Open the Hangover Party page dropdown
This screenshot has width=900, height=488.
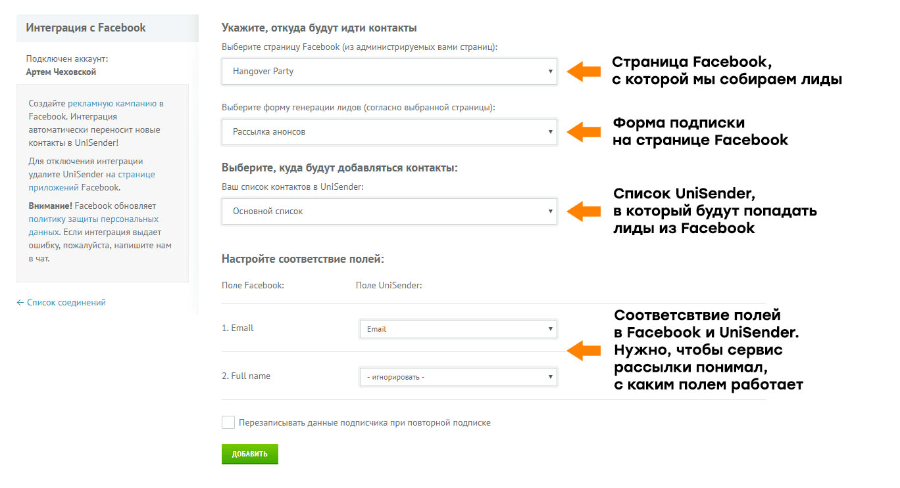[389, 72]
